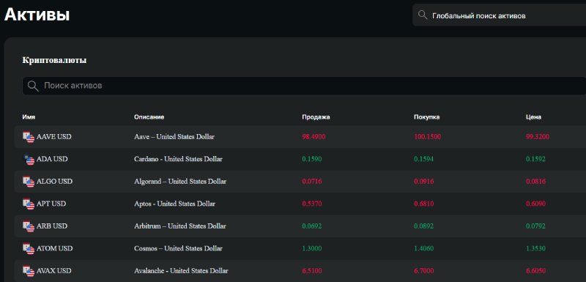Image resolution: width=586 pixels, height=282 pixels.
Task: Focus the Поиск активов search field
Action: tap(304, 86)
